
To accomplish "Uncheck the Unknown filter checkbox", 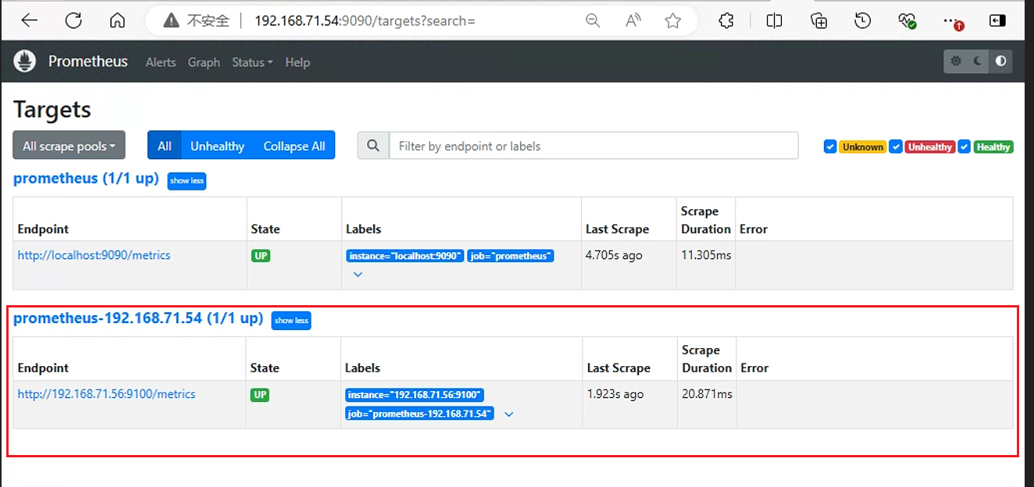I will [830, 147].
